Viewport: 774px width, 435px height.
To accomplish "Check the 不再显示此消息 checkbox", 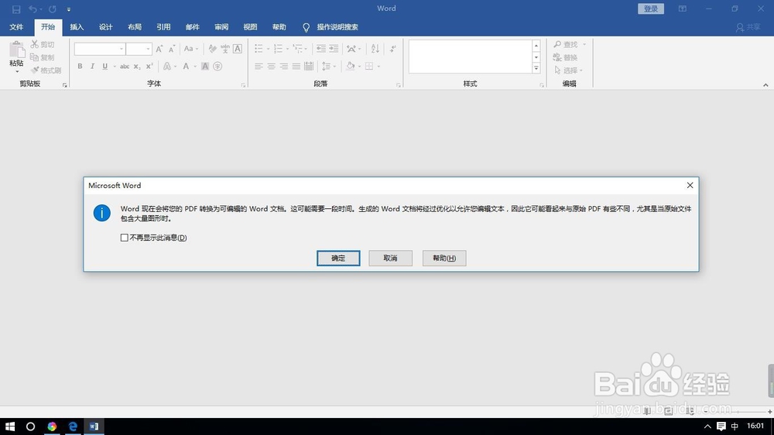I will coord(125,238).
